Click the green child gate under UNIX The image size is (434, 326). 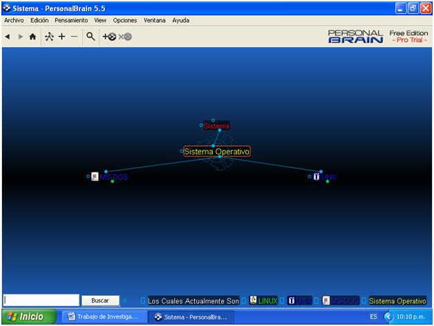(328, 181)
